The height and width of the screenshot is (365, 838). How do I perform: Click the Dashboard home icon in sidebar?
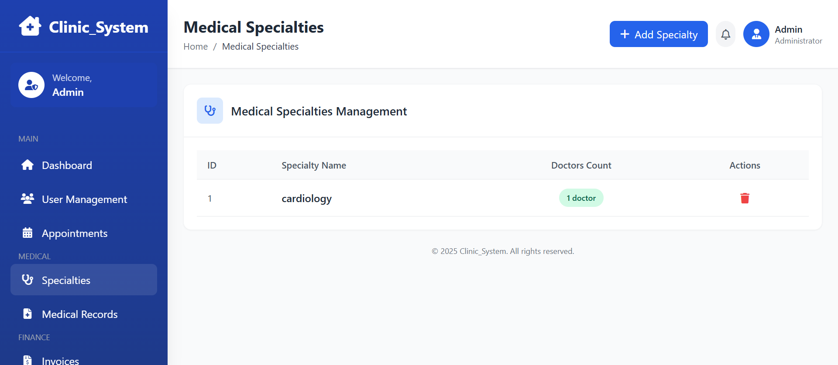pyautogui.click(x=27, y=165)
